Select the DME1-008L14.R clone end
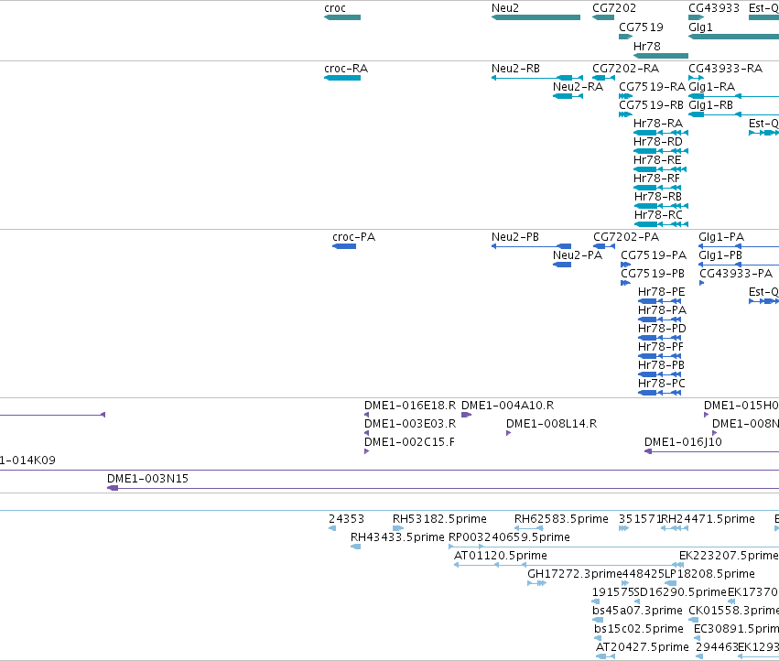Screen dimensions: 779x661 [508, 433]
